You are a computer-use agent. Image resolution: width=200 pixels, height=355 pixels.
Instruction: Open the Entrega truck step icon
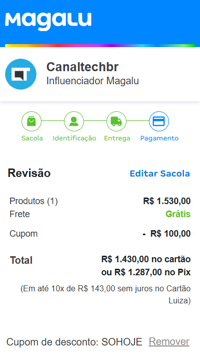click(x=116, y=121)
